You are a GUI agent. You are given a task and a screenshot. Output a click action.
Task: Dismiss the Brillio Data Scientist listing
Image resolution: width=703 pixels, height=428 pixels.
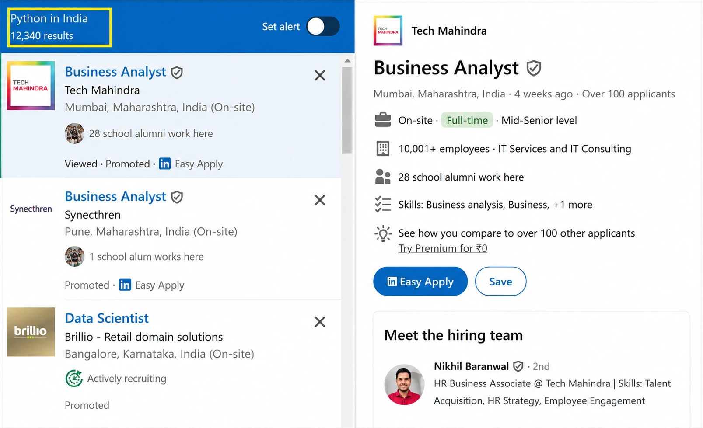tap(320, 322)
